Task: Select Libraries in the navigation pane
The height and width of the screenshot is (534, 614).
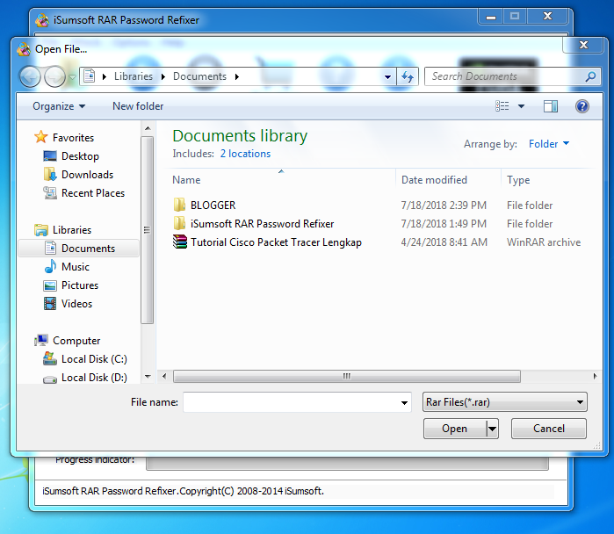Action: pos(72,230)
